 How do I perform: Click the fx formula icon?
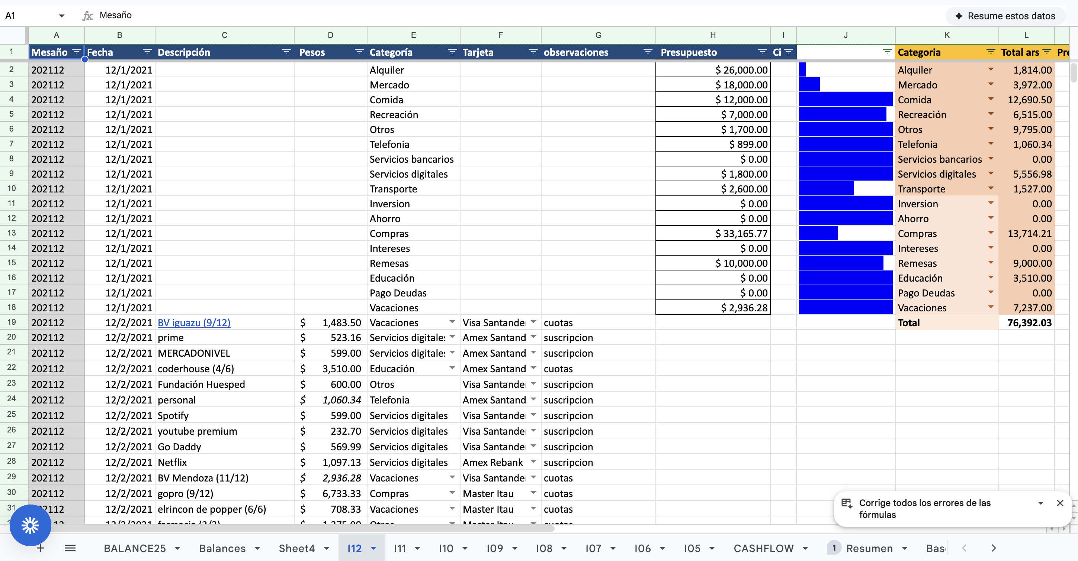(87, 16)
